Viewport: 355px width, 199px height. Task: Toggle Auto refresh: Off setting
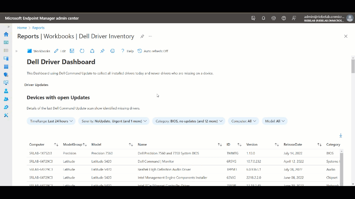(153, 51)
